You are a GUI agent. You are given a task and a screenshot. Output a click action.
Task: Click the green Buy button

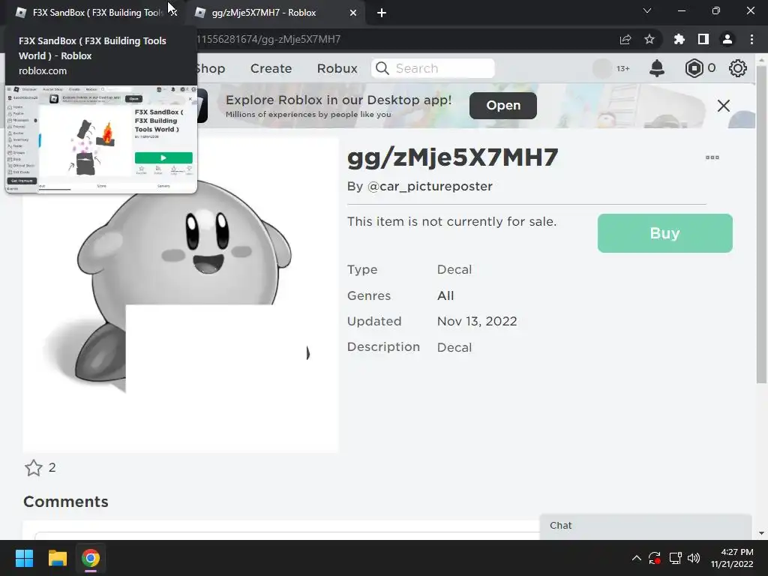(664, 233)
